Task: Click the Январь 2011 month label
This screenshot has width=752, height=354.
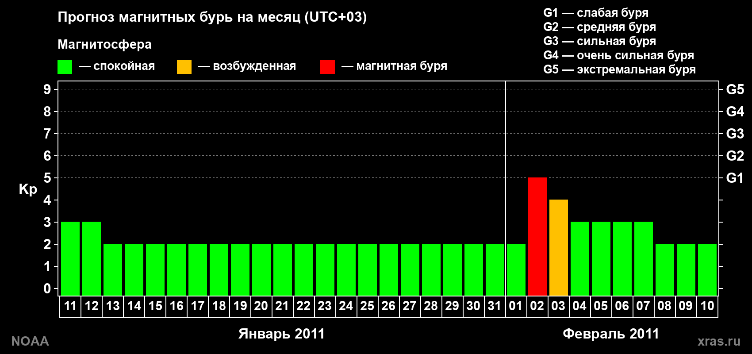Action: [282, 334]
